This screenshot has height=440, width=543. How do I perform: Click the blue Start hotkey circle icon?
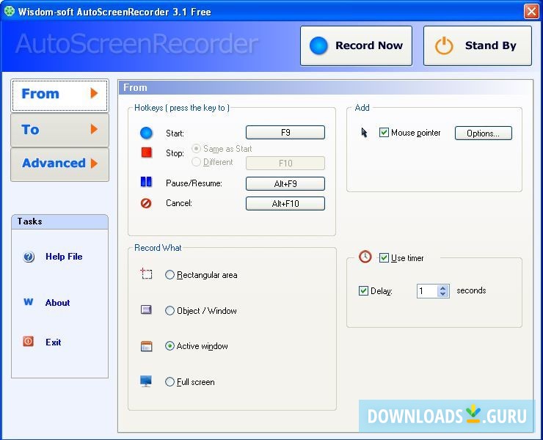click(146, 133)
